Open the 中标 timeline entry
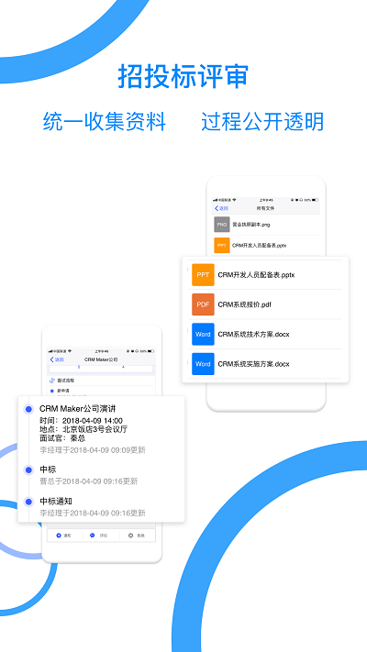Screen dimensions: 367x652 pyautogui.click(x=48, y=470)
